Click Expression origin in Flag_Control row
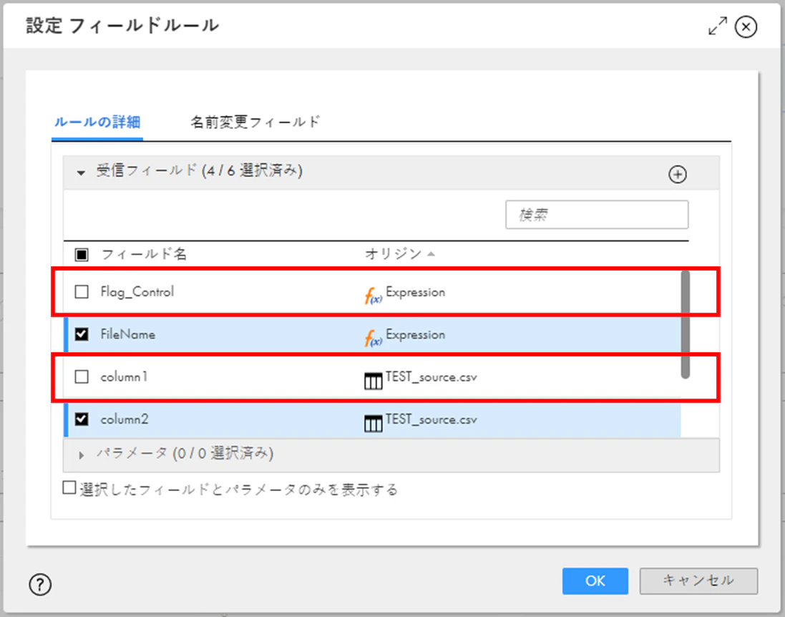This screenshot has height=617, width=785. (415, 292)
